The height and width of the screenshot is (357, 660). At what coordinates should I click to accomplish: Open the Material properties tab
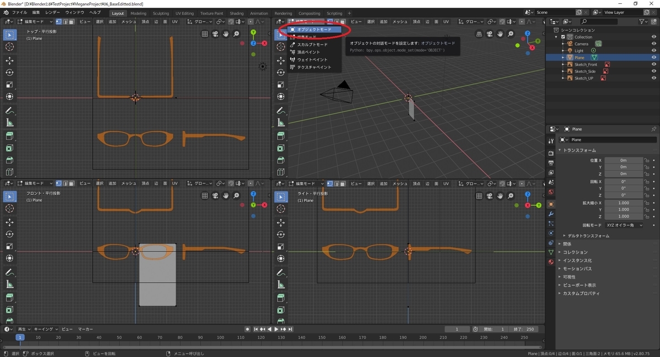pos(551,262)
